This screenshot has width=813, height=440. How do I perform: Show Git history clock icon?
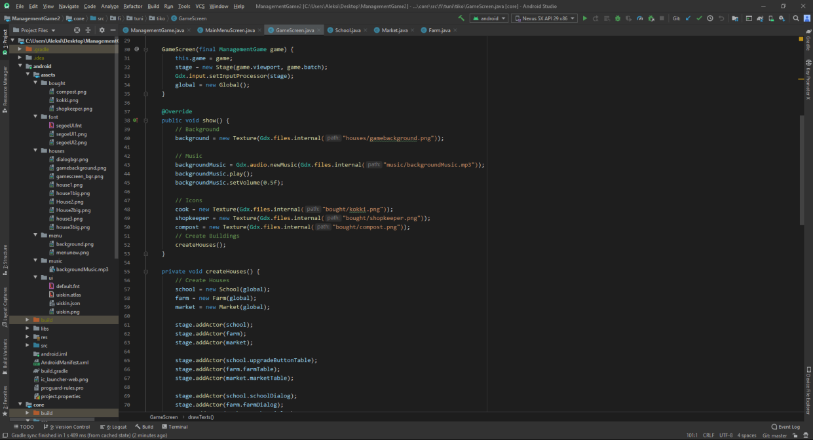[x=710, y=18]
